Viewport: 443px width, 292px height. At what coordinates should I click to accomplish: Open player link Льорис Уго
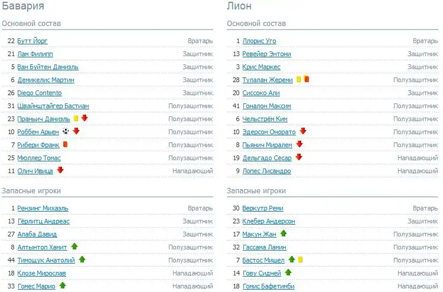(x=259, y=41)
